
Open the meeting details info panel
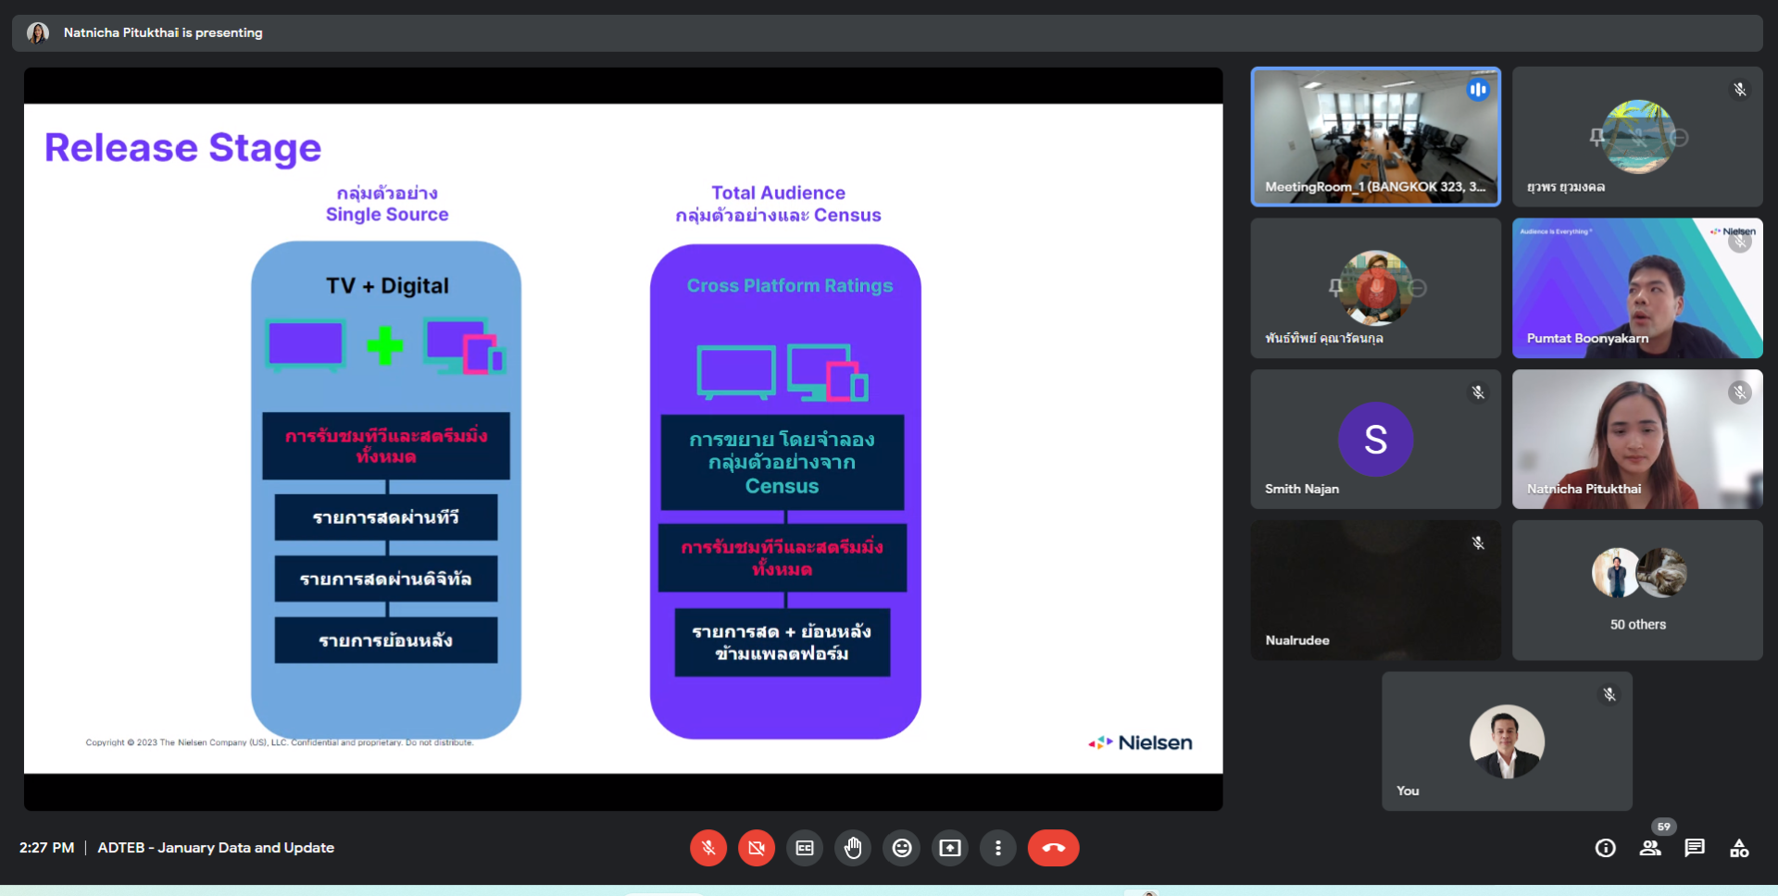coord(1604,847)
